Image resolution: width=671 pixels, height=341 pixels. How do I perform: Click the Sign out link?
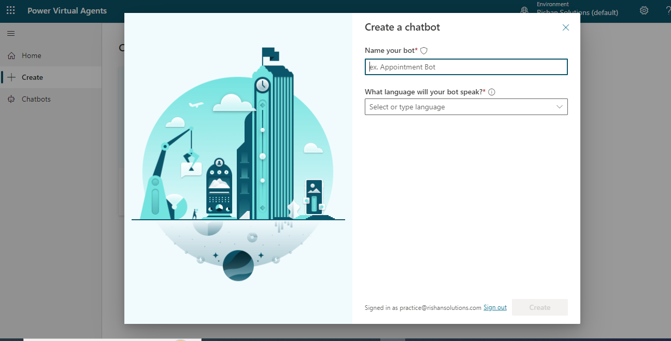click(x=495, y=307)
